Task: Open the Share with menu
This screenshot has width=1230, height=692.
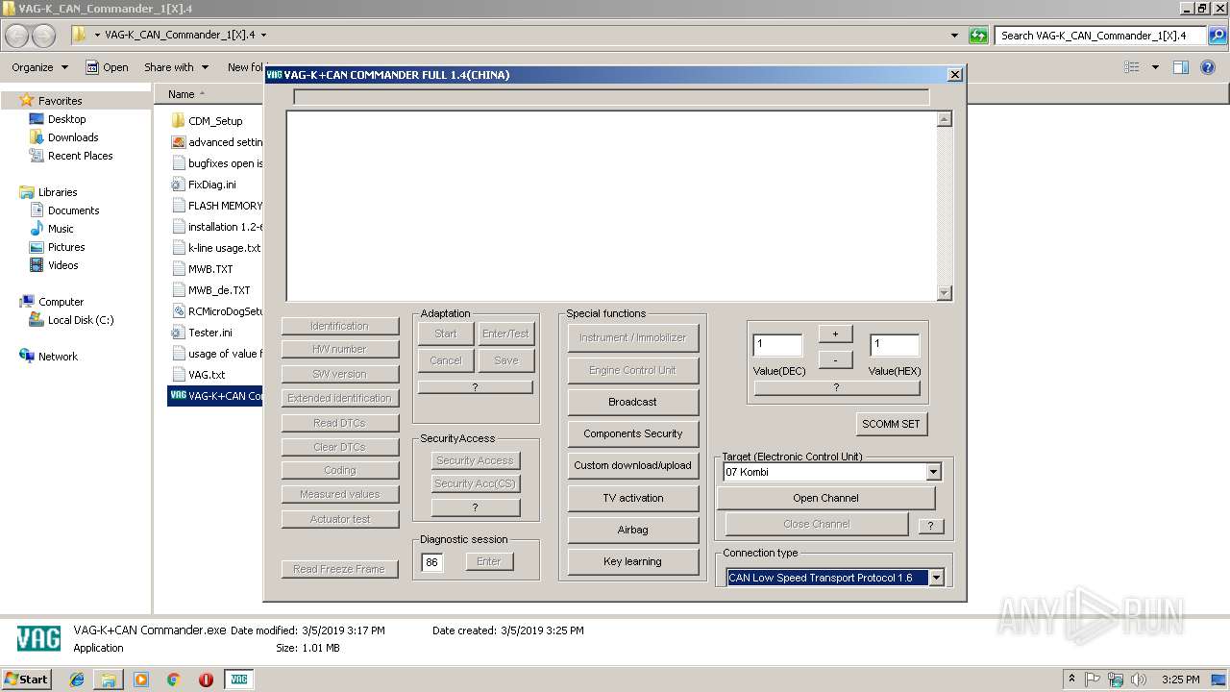Action: (176, 67)
